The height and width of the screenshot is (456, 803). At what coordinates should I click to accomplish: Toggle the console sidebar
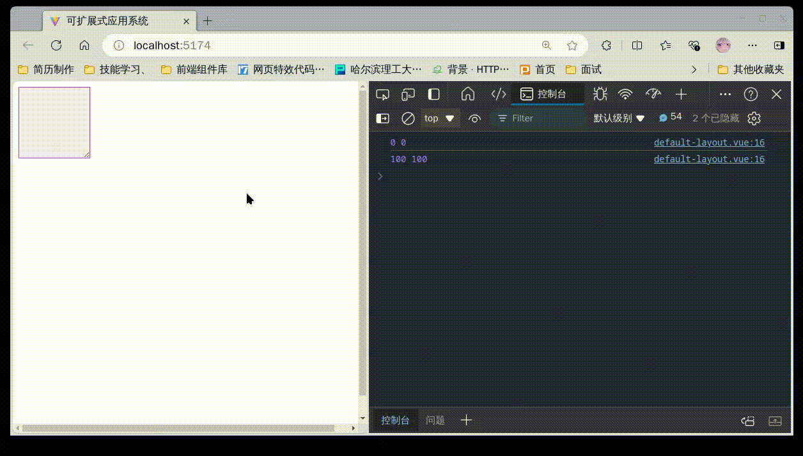pos(382,118)
